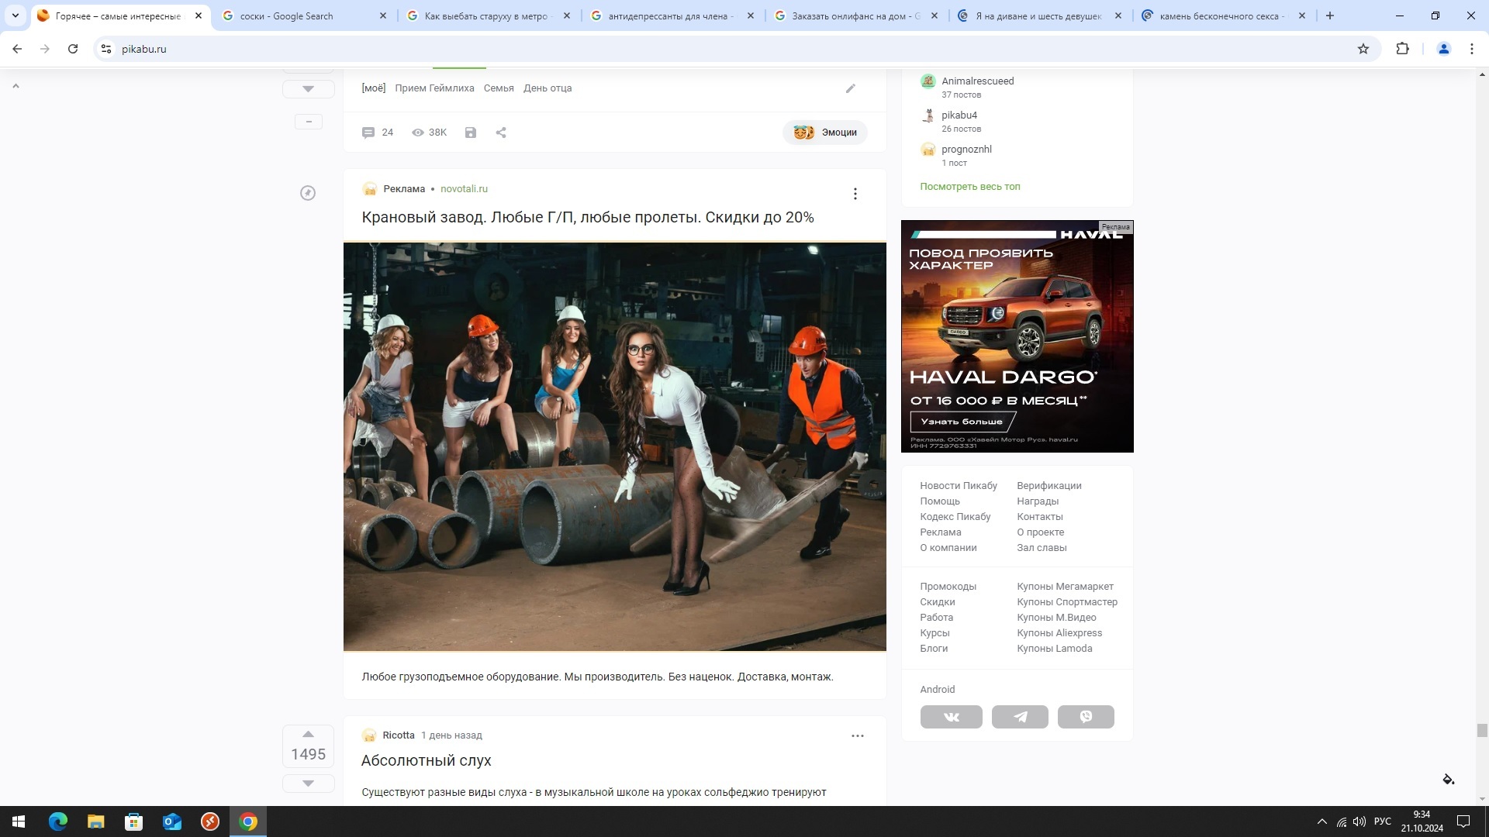This screenshot has width=1489, height=837.
Task: Save post with floppy disk icon
Action: pyautogui.click(x=471, y=133)
